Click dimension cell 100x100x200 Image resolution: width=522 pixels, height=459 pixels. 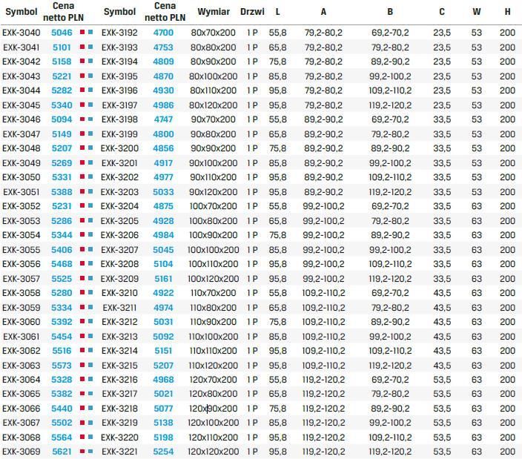214,250
